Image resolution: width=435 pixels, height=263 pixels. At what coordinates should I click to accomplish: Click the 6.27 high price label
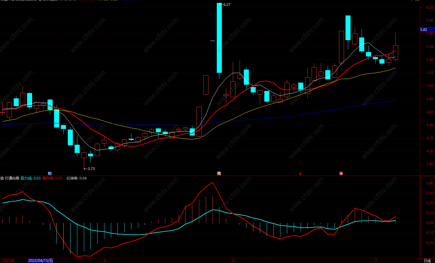227,5
